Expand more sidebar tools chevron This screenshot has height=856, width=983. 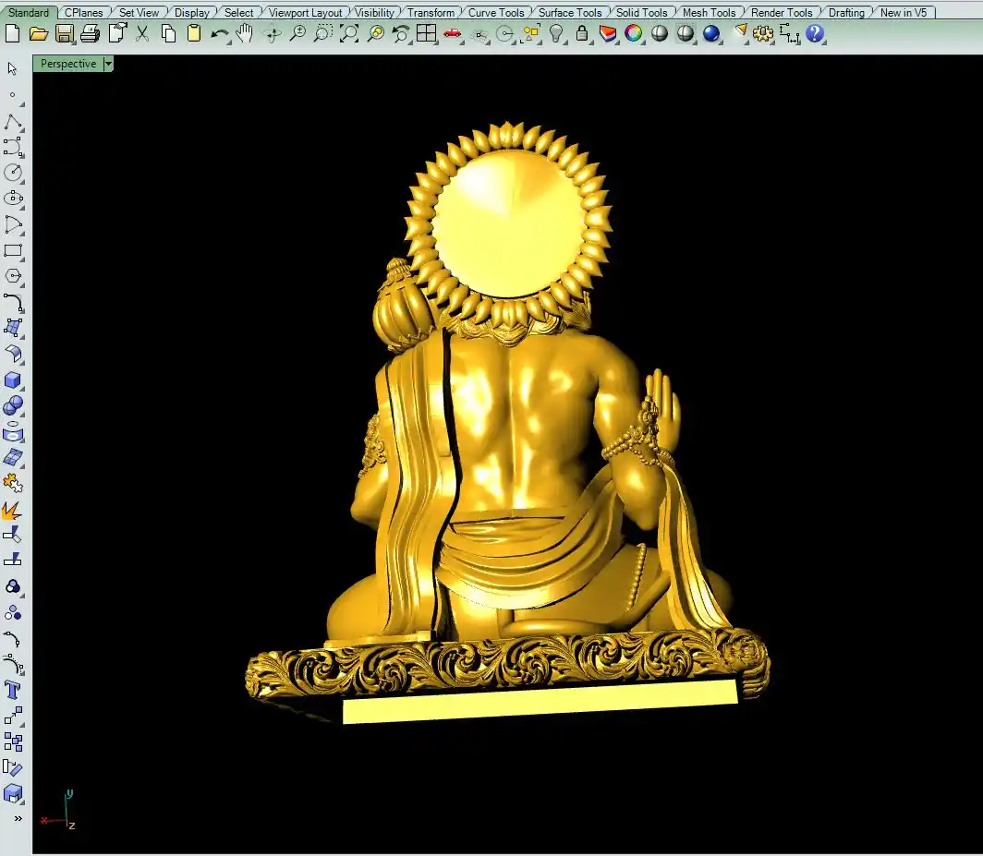[17, 818]
